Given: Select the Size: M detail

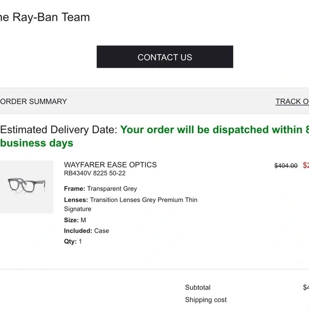Looking at the screenshot, I should pyautogui.click(x=75, y=220).
